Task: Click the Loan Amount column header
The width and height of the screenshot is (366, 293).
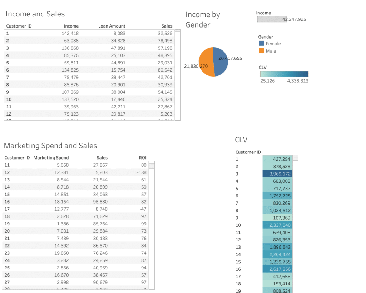Action: [112, 26]
